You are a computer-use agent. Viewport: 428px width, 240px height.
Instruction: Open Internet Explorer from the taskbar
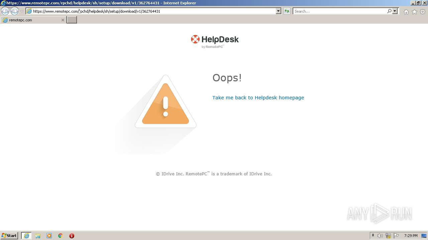(x=26, y=236)
